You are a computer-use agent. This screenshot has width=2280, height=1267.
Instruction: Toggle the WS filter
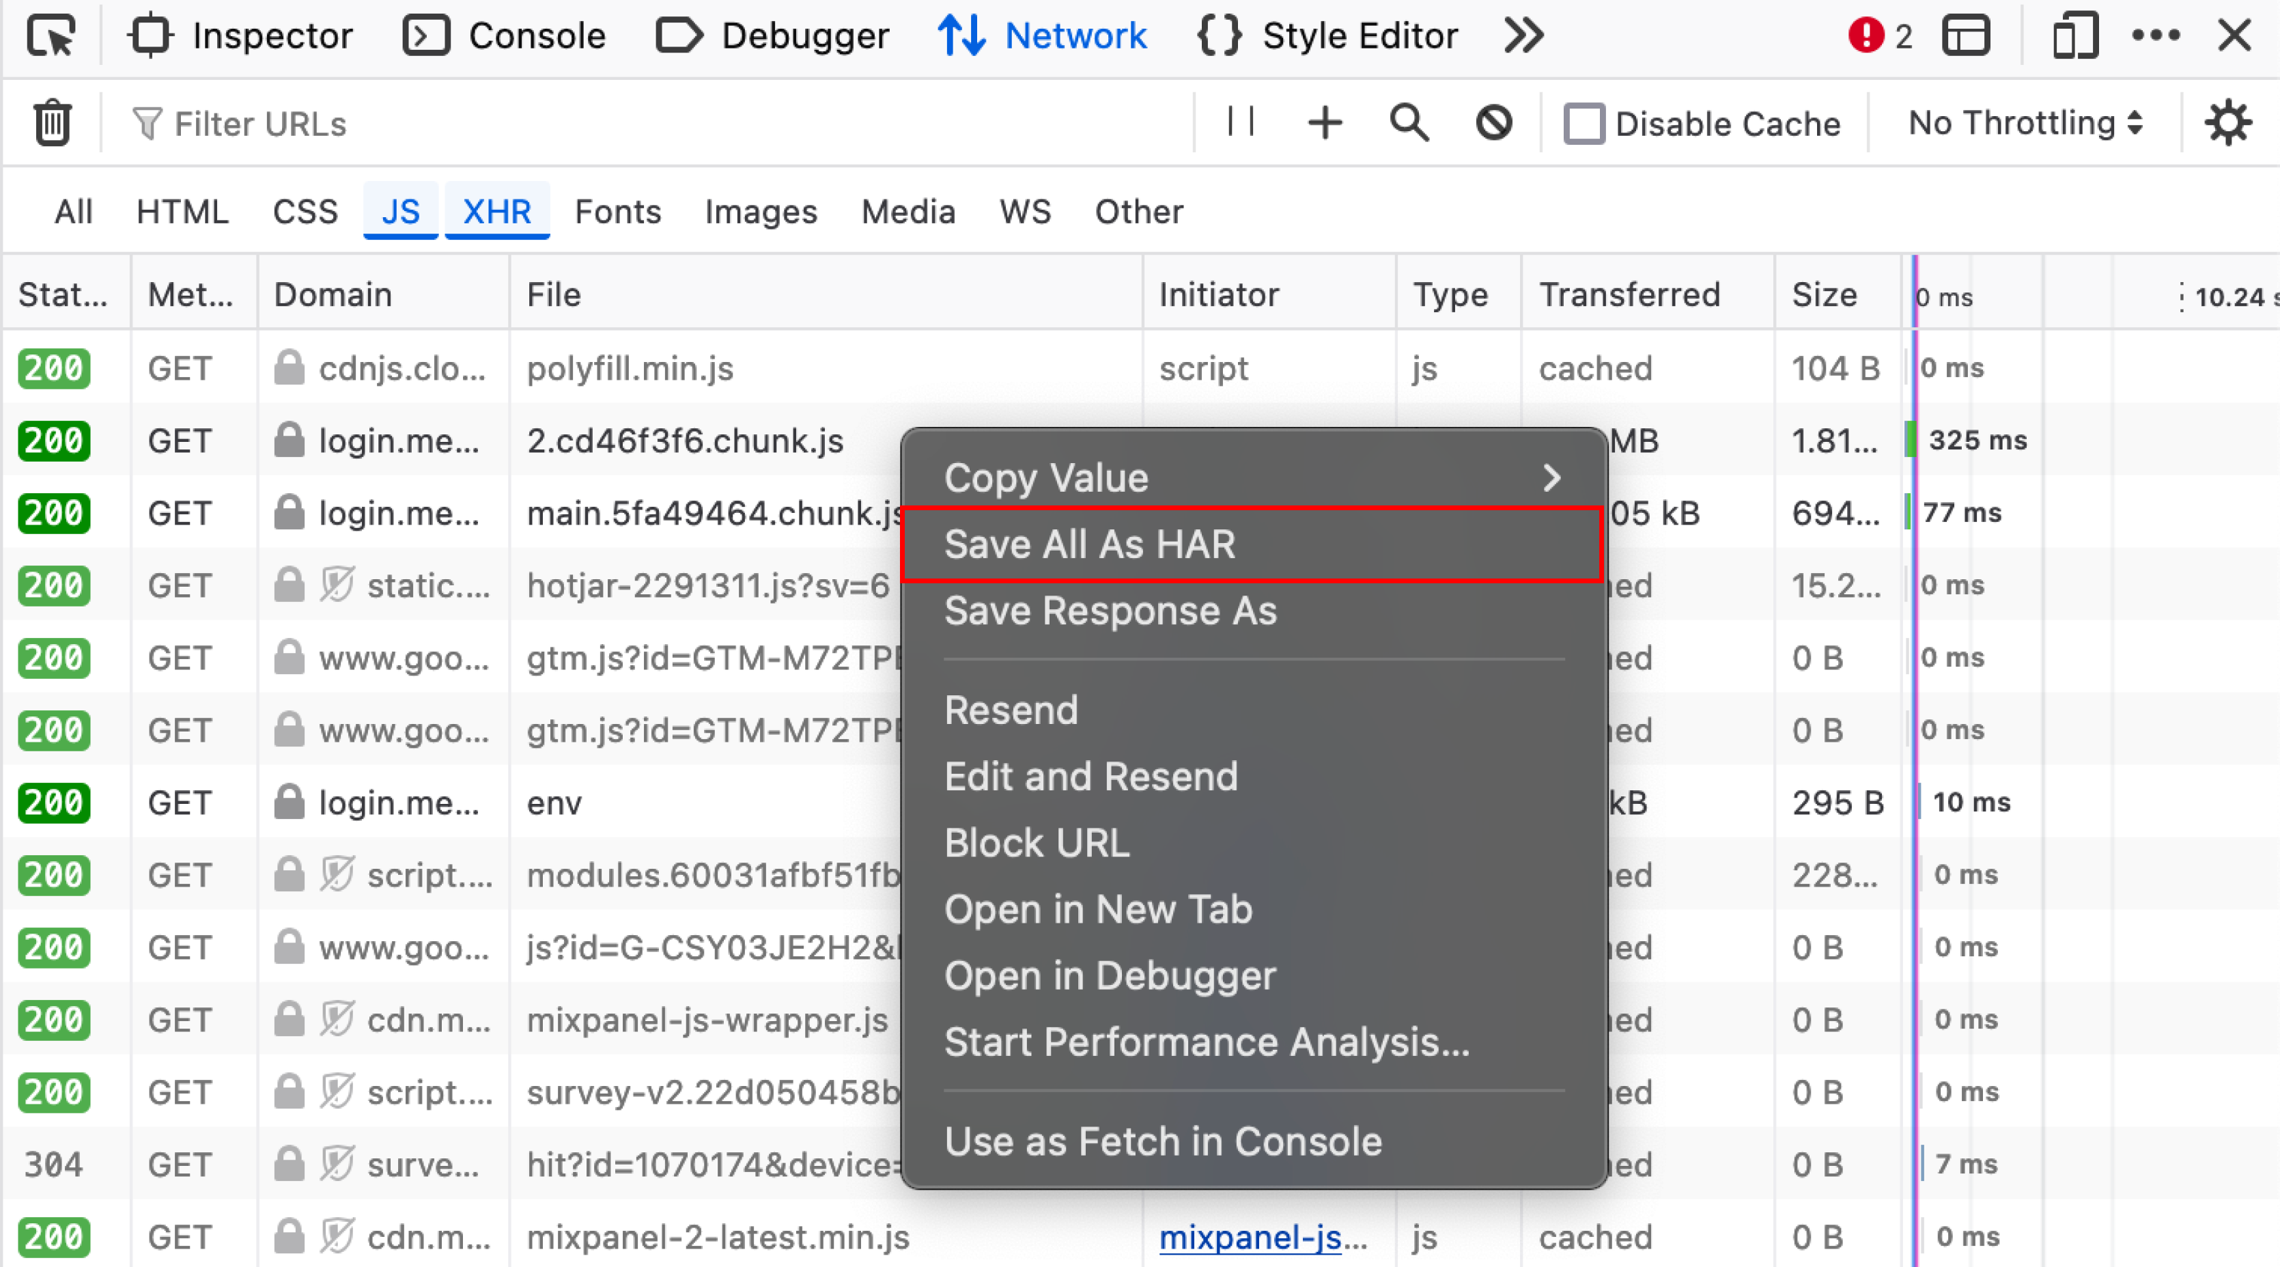1025,212
